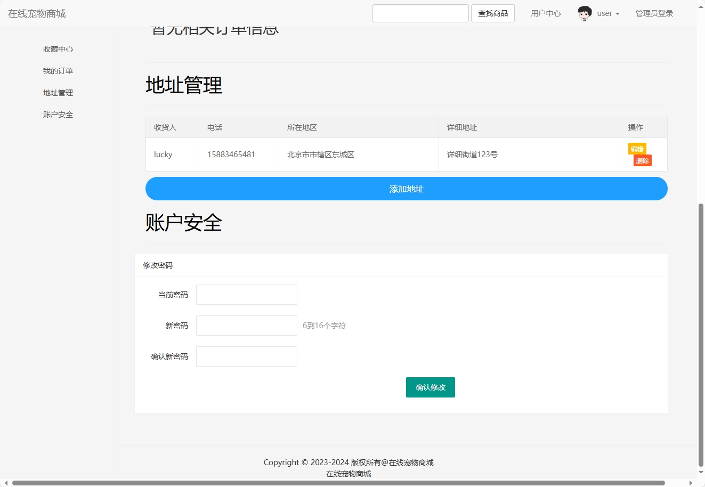705x487 pixels.
Task: Select 地址管理 in the sidebar
Action: pos(57,92)
